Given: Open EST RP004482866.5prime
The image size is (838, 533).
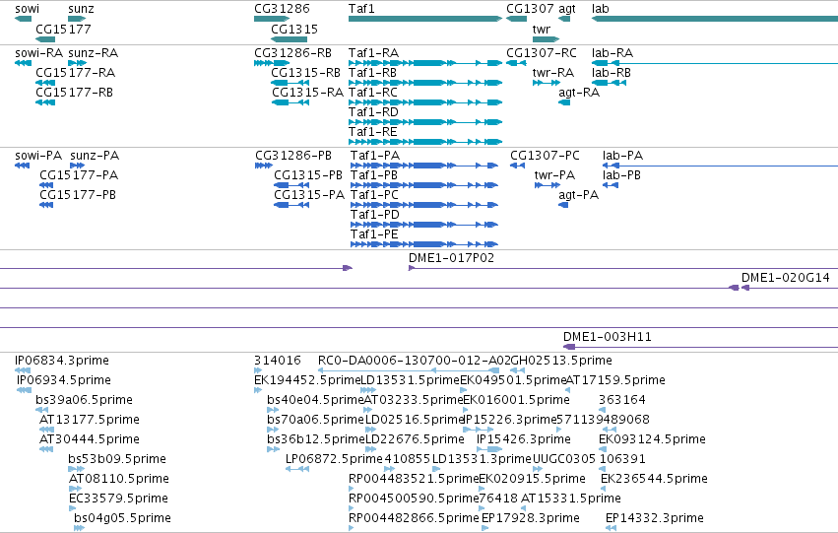Looking at the screenshot, I should click(x=414, y=518).
